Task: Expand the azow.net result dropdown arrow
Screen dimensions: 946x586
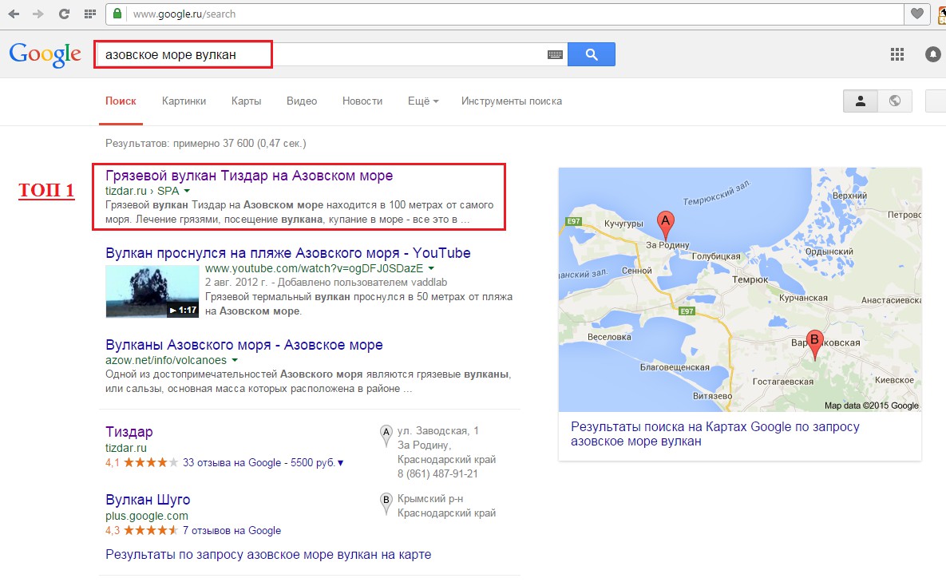Action: (234, 360)
